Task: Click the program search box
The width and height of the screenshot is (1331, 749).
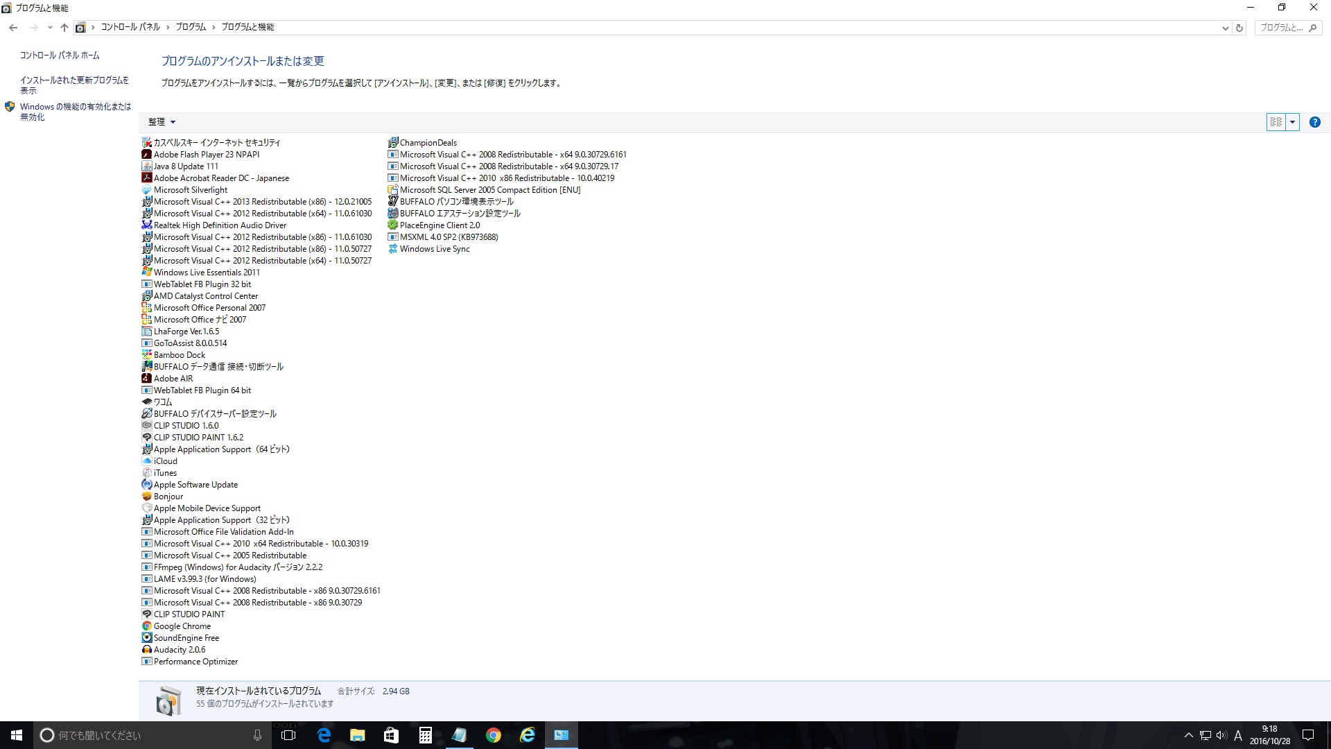Action: click(1287, 28)
